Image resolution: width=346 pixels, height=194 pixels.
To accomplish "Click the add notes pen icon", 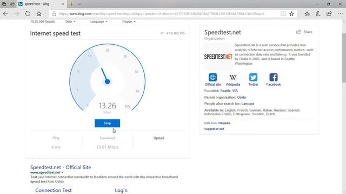I will coord(318,14).
